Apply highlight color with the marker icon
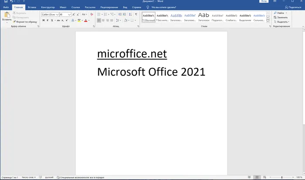 pos(79,20)
